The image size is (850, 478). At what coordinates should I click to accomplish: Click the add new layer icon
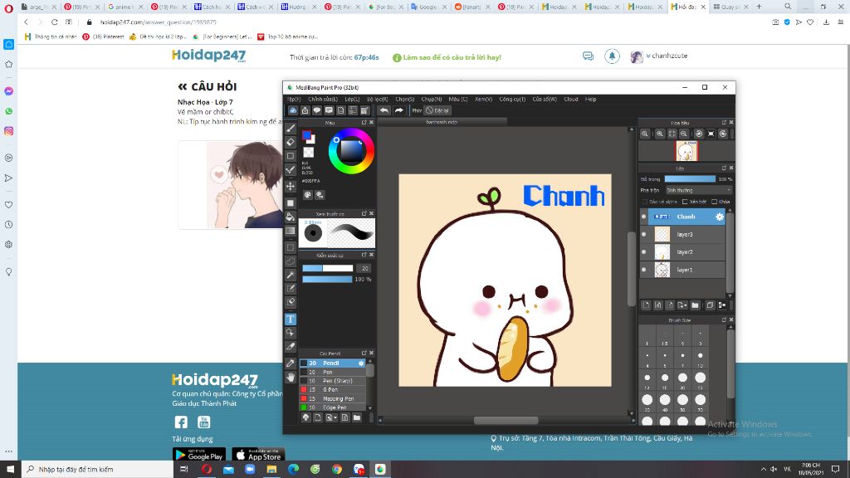(646, 305)
